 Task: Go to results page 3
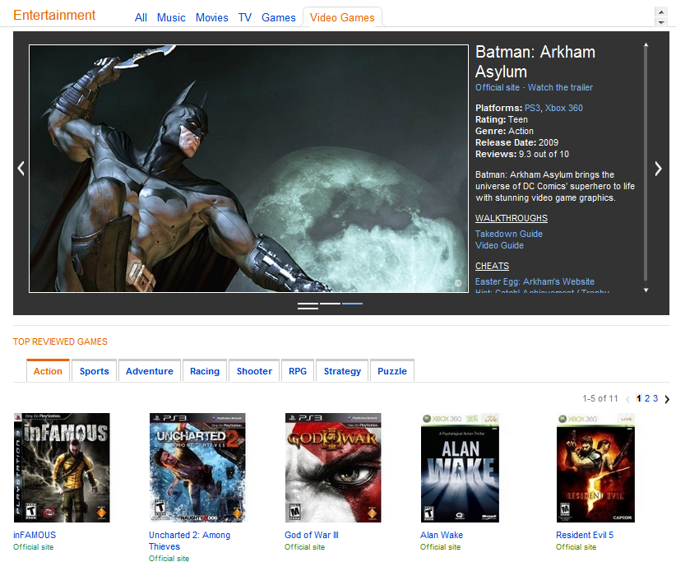(655, 398)
